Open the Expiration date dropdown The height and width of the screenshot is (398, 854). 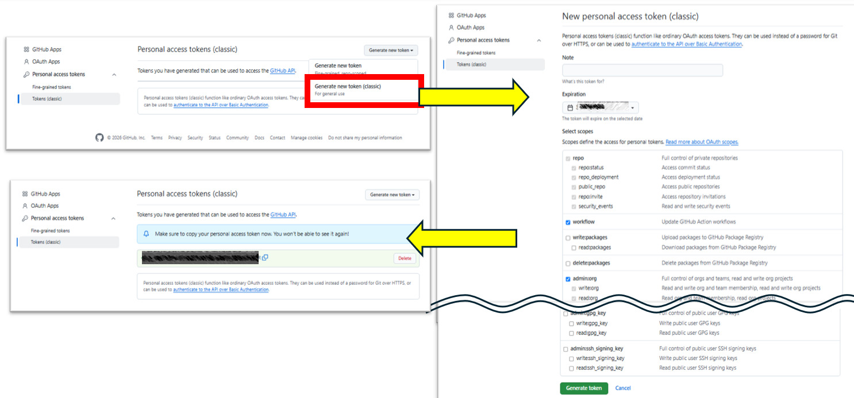coord(601,107)
